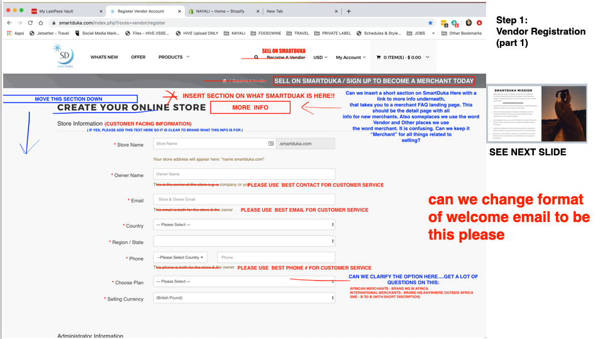
Task: Click the red extension icon in toolbar
Action: (479, 23)
